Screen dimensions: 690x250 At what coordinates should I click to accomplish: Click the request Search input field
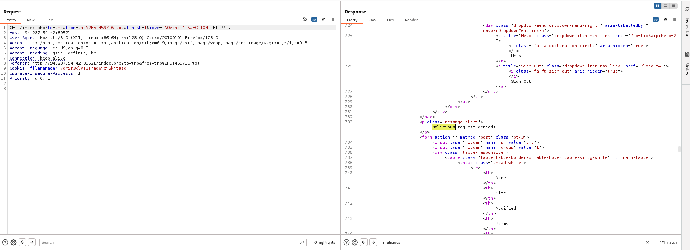click(x=171, y=242)
